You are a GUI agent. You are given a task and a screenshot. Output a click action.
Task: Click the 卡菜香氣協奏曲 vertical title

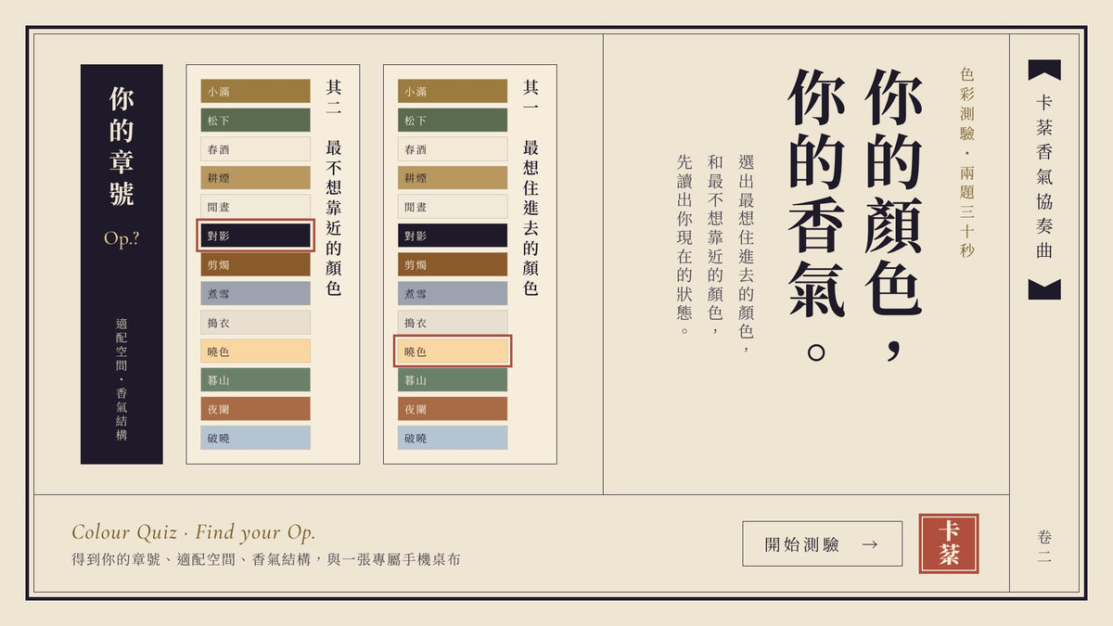pyautogui.click(x=1044, y=176)
